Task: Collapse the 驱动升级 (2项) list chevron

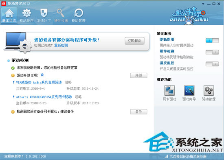Action: (x=42, y=75)
